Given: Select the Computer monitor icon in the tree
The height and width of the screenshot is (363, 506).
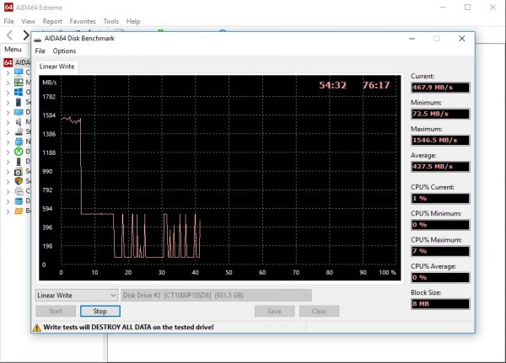Looking at the screenshot, I should click(x=19, y=72).
